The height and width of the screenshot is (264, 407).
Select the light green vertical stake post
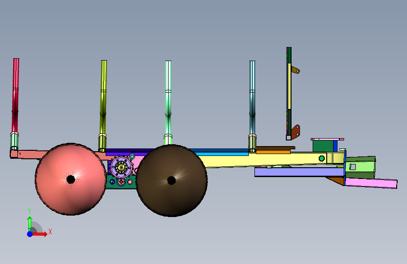click(168, 97)
